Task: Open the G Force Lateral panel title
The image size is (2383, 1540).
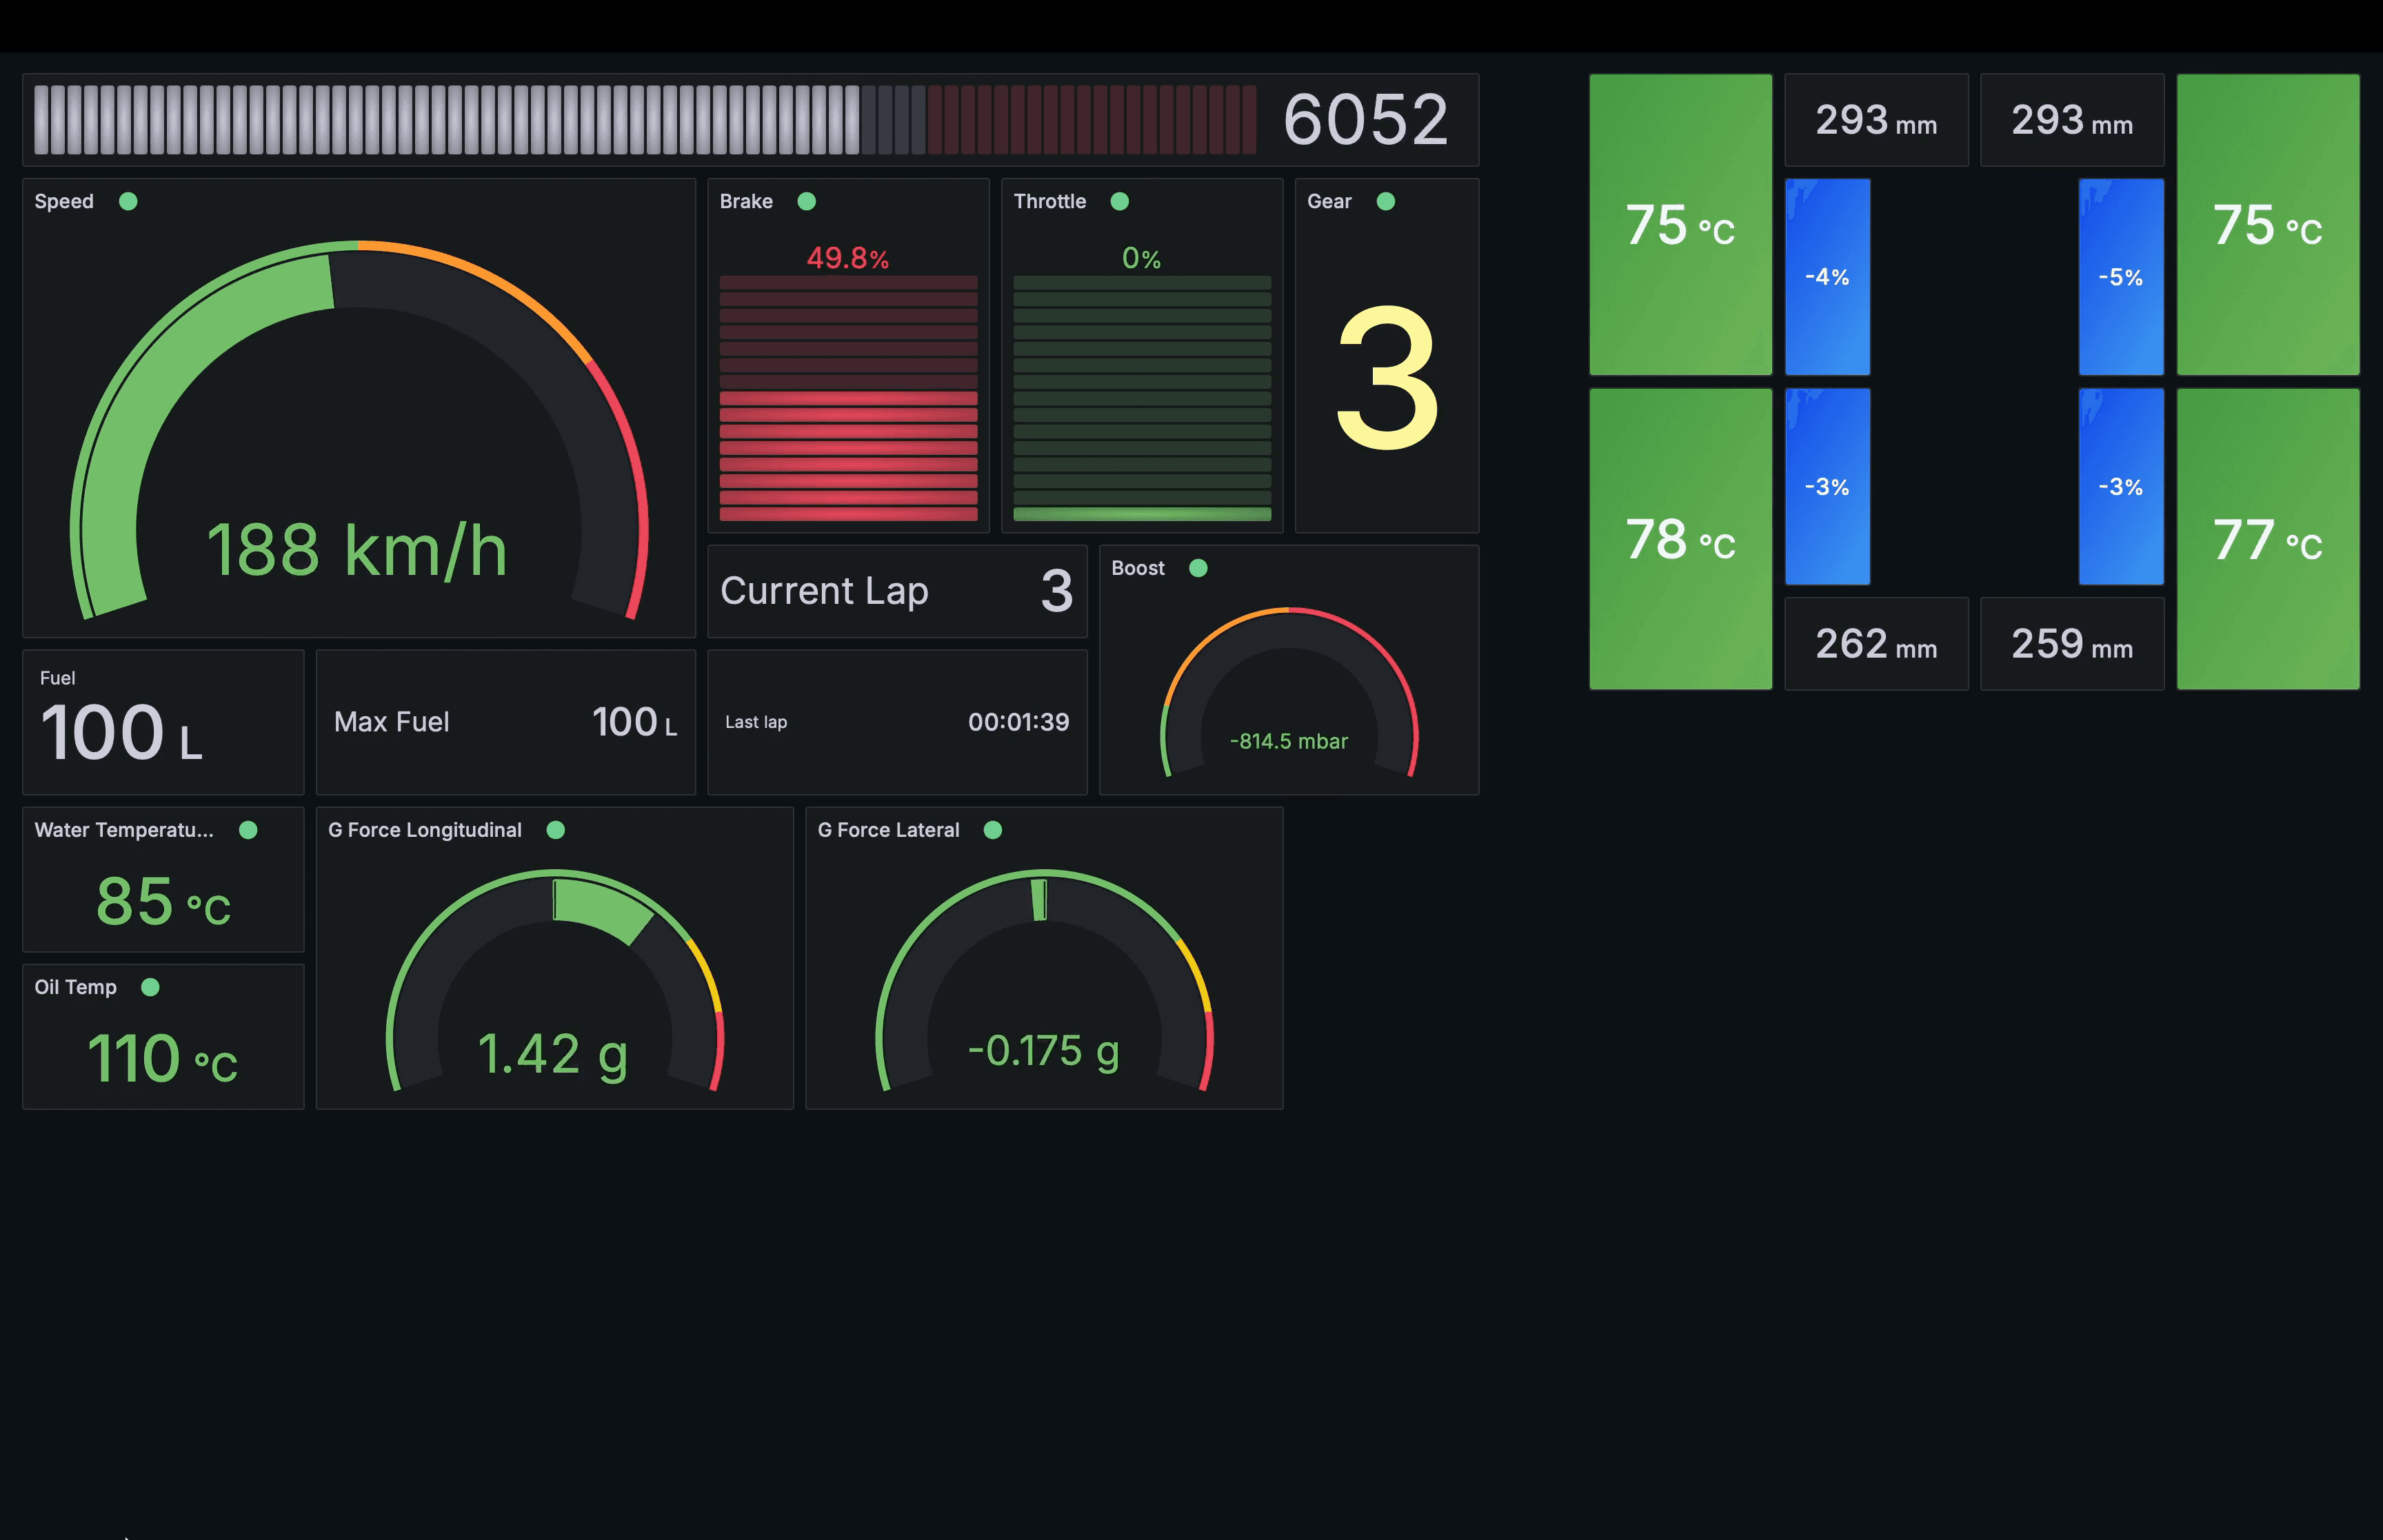Action: click(888, 830)
